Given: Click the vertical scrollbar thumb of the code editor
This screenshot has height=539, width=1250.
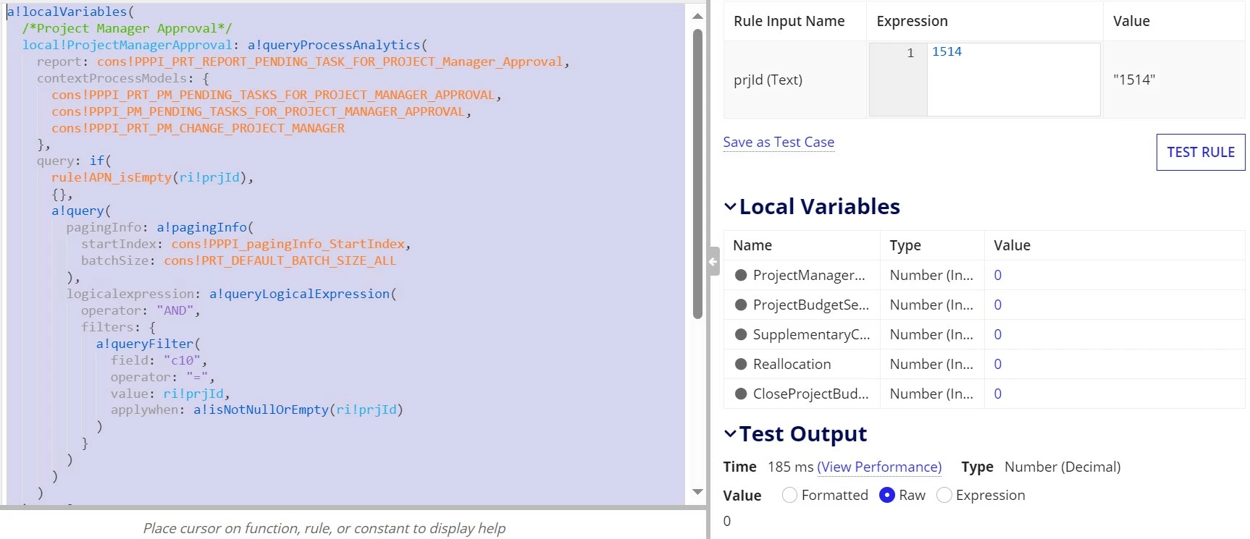Looking at the screenshot, I should (x=697, y=174).
